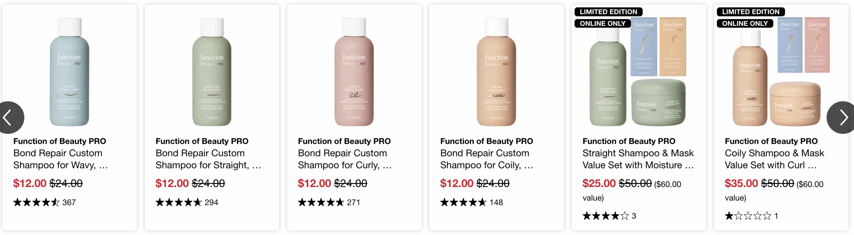Open Coily Shampoo & Mask Value Set link
This screenshot has height=235, width=854.
774,153
